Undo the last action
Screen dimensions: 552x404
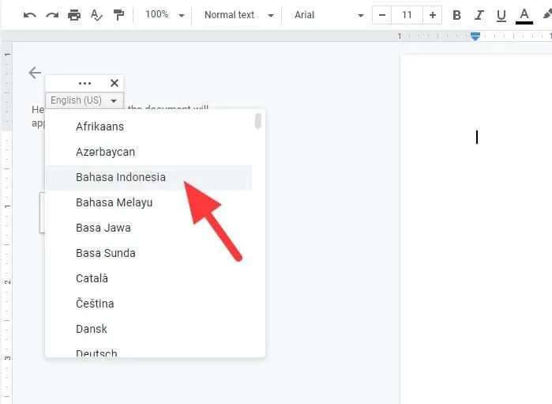click(x=29, y=15)
